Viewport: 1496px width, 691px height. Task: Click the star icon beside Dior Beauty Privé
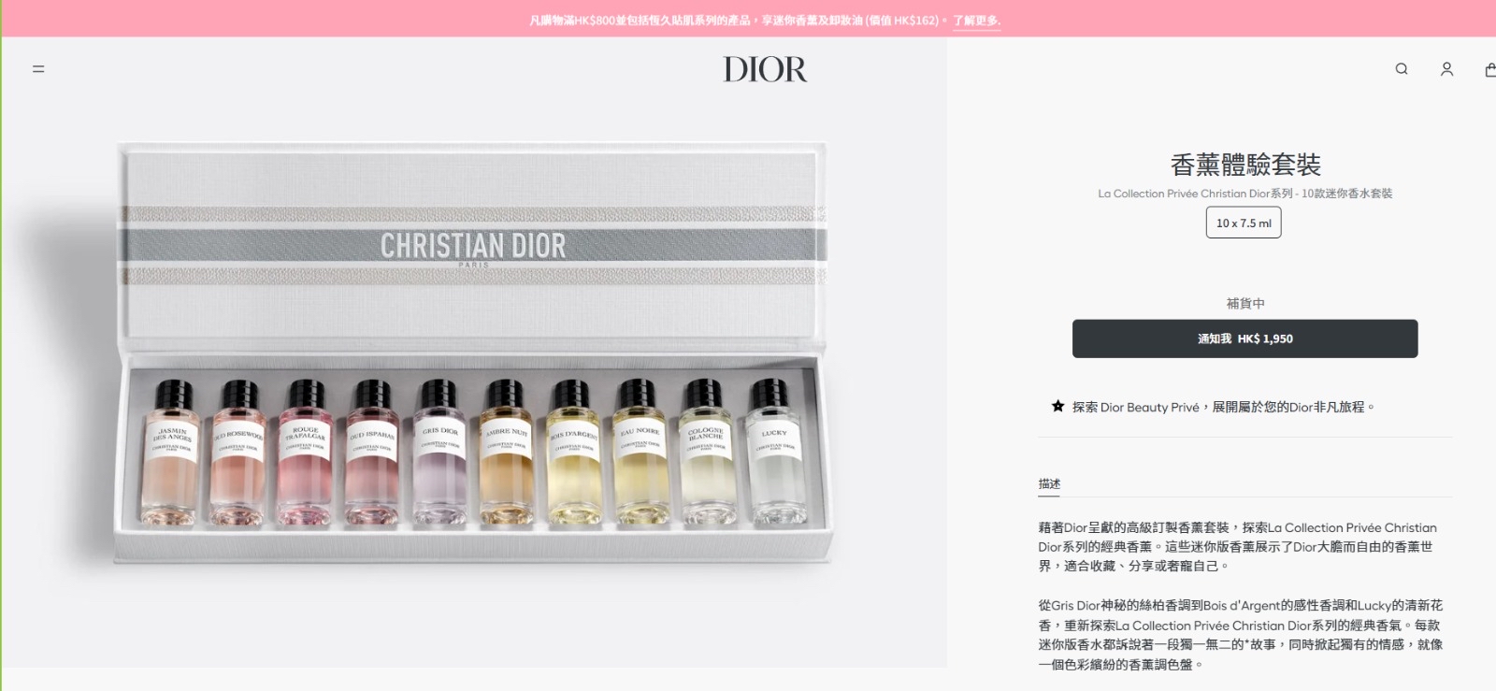[1057, 406]
